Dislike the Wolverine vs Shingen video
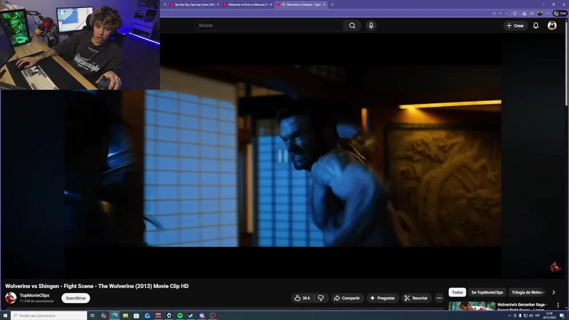Image resolution: width=569 pixels, height=320 pixels. point(321,298)
